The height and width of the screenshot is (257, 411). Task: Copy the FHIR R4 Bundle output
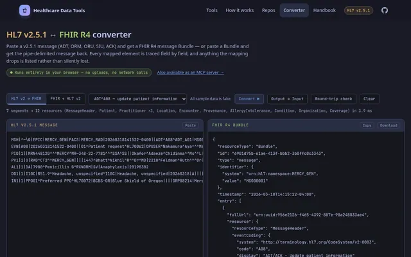pos(367,125)
